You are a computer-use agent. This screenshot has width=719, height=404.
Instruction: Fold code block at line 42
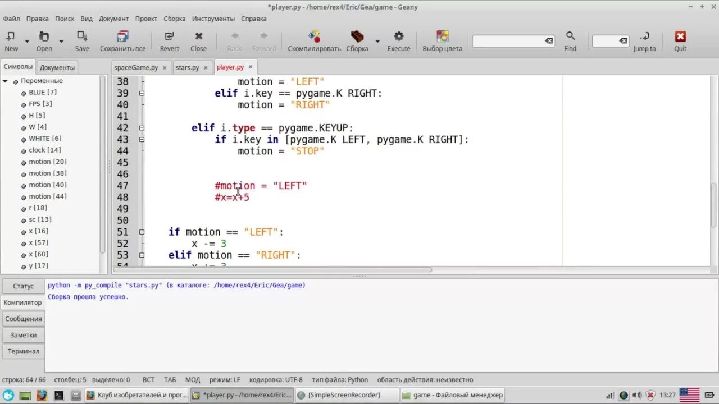click(142, 128)
